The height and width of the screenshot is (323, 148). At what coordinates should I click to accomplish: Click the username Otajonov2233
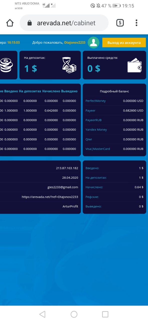(x=75, y=43)
